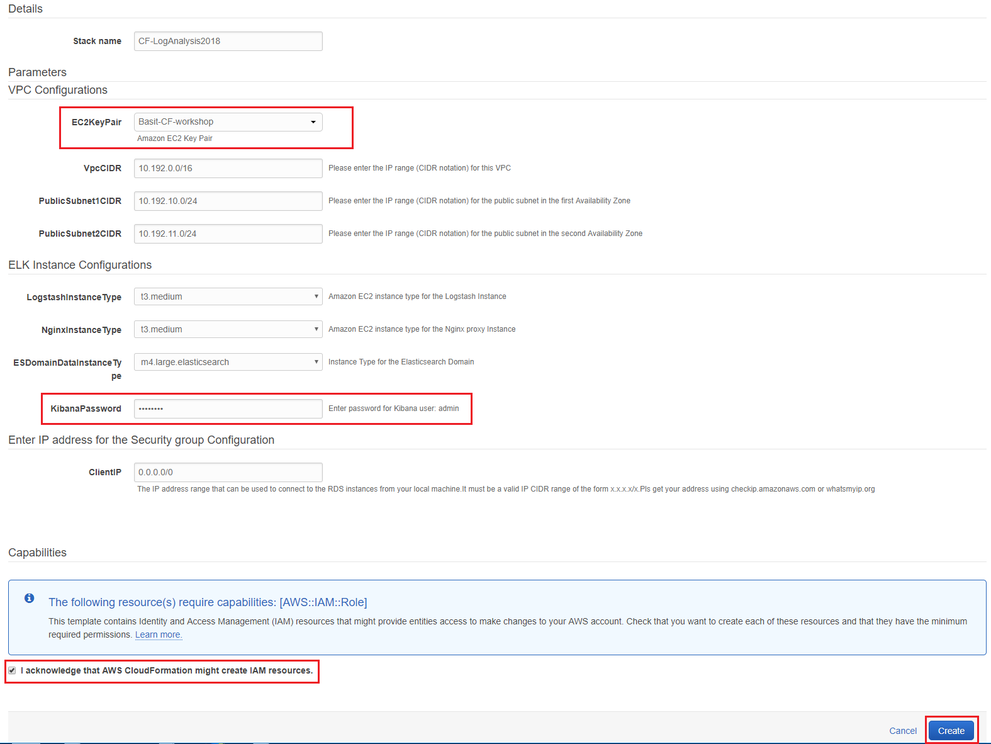Click the "Instance Type for the Elasticsearch Domain" text

401,362
